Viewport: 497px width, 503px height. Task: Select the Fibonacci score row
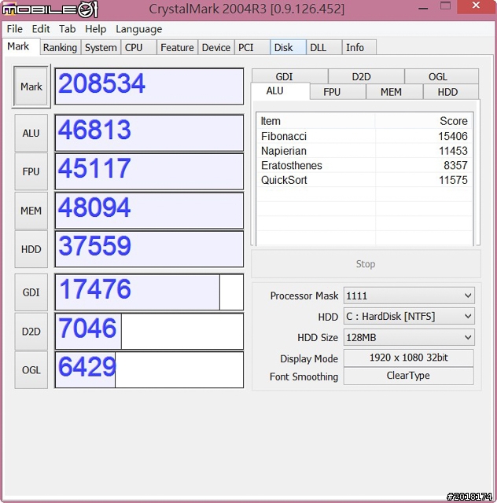pos(364,136)
